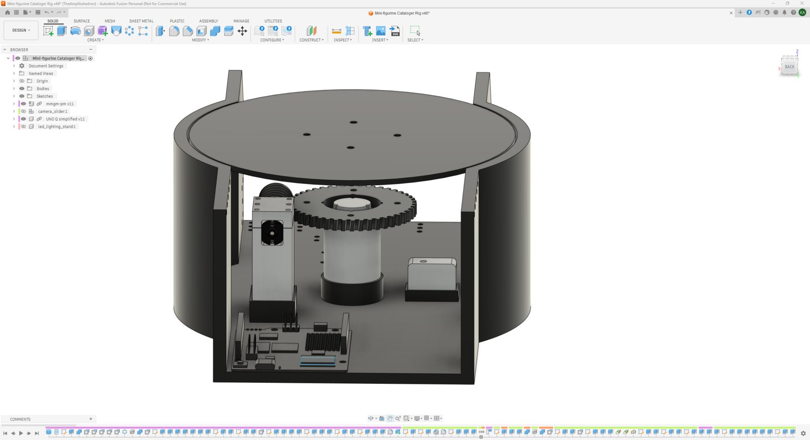Switch to the SURFACE tab
Screen dimensions: 810x440
click(x=82, y=21)
